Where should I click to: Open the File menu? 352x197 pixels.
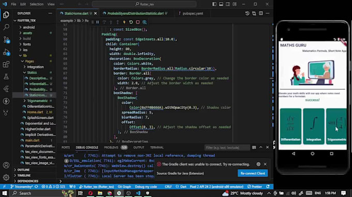point(13,4)
